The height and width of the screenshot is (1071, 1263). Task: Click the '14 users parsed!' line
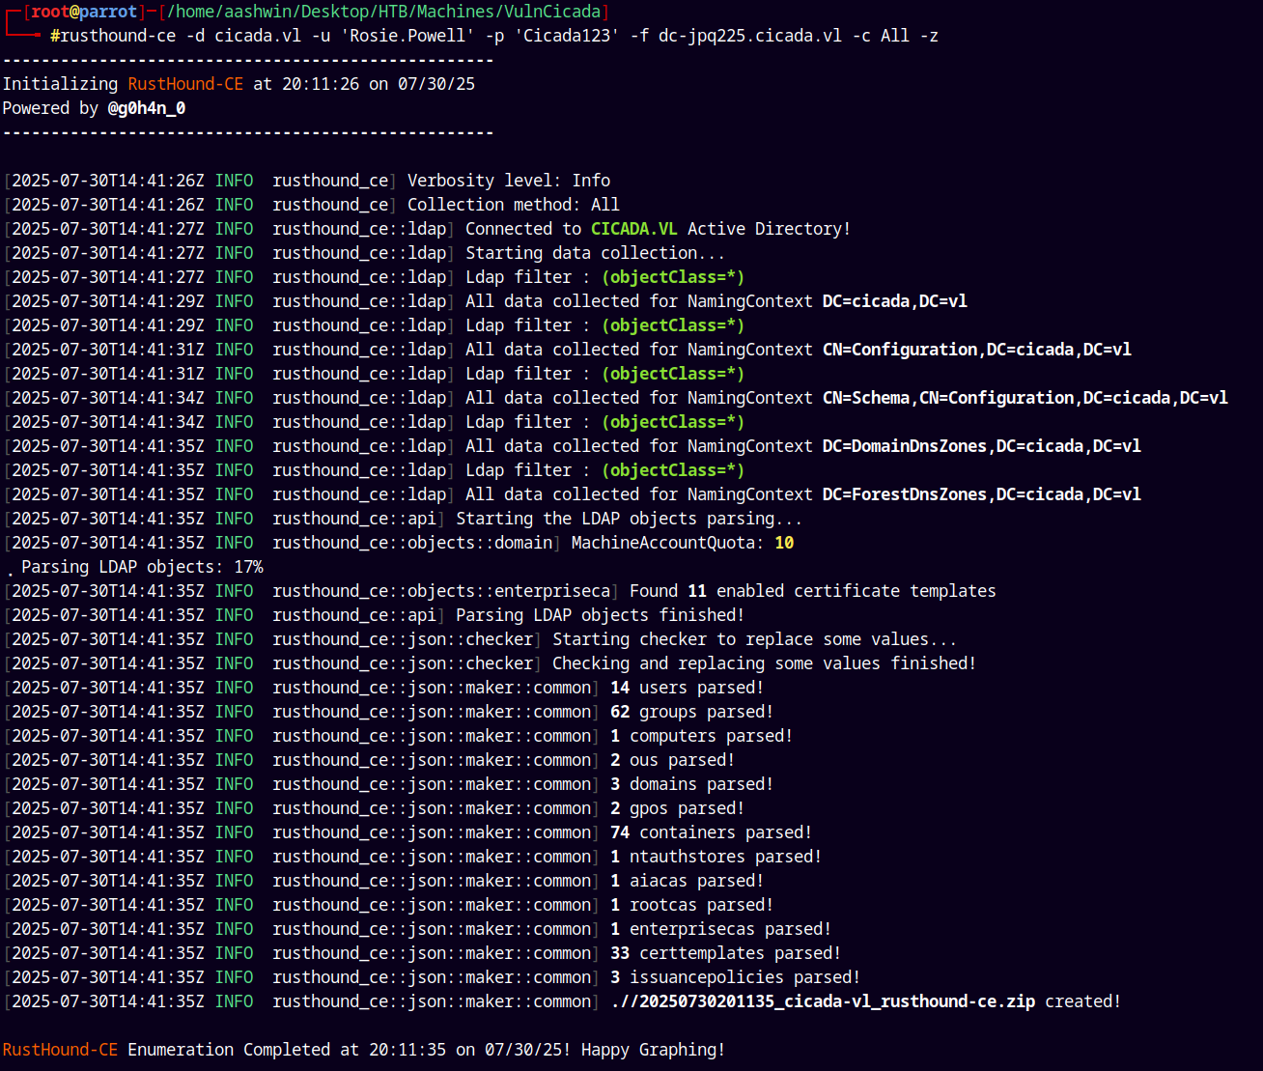pyautogui.click(x=687, y=688)
